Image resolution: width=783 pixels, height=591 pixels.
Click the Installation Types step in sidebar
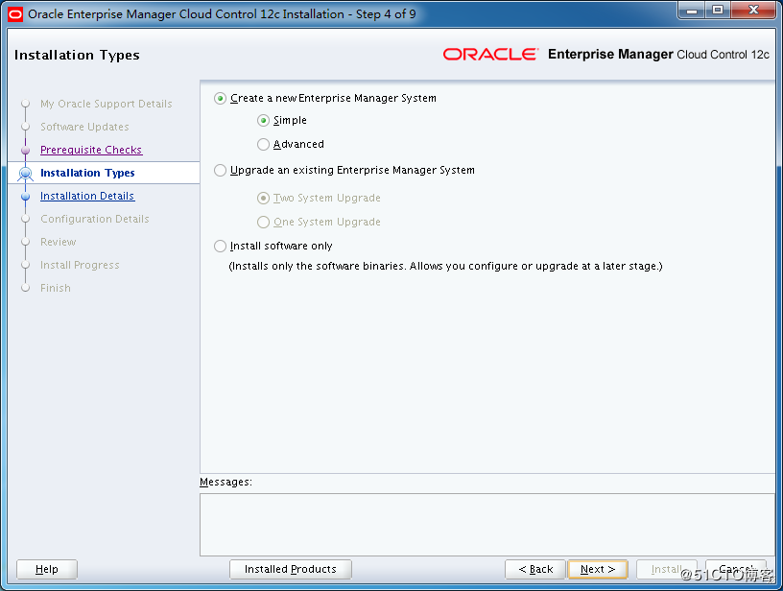coord(87,174)
